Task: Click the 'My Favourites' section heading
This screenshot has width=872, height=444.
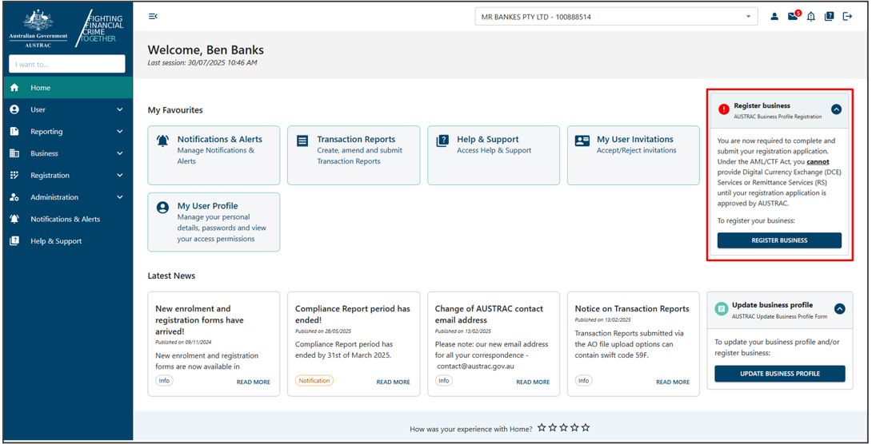Action: [175, 110]
